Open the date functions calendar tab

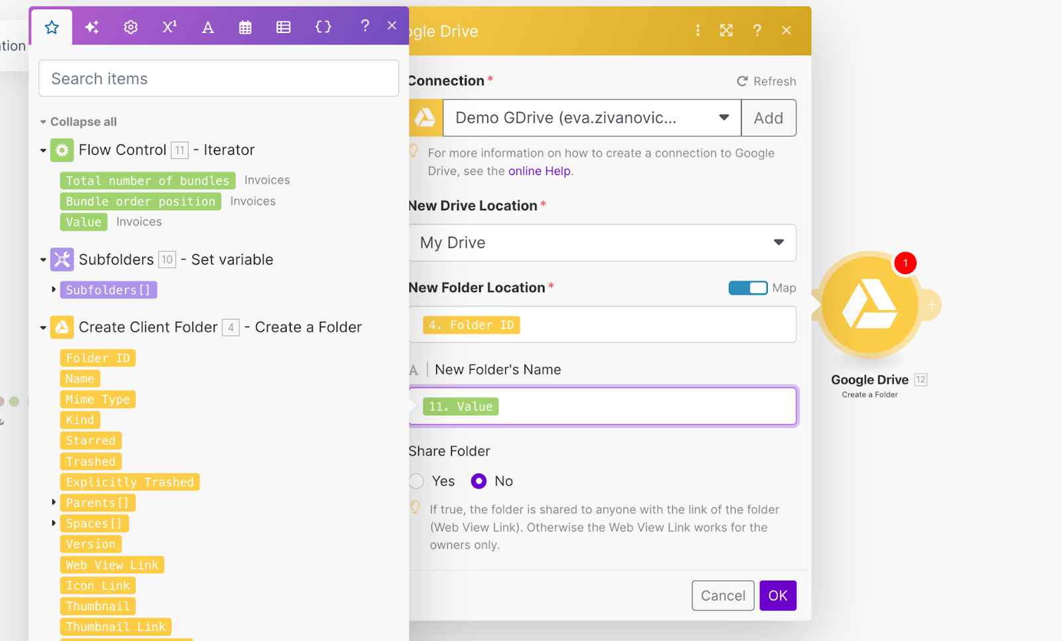pos(246,27)
